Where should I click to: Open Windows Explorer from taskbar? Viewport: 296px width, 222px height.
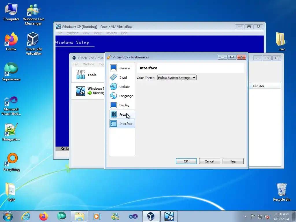pos(79,216)
